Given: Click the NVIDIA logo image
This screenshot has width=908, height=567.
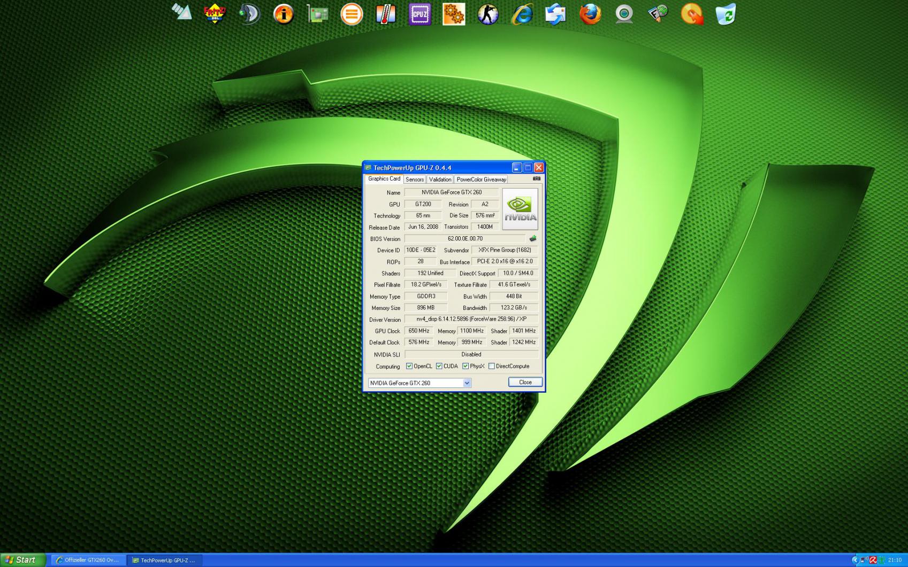Looking at the screenshot, I should [x=520, y=209].
